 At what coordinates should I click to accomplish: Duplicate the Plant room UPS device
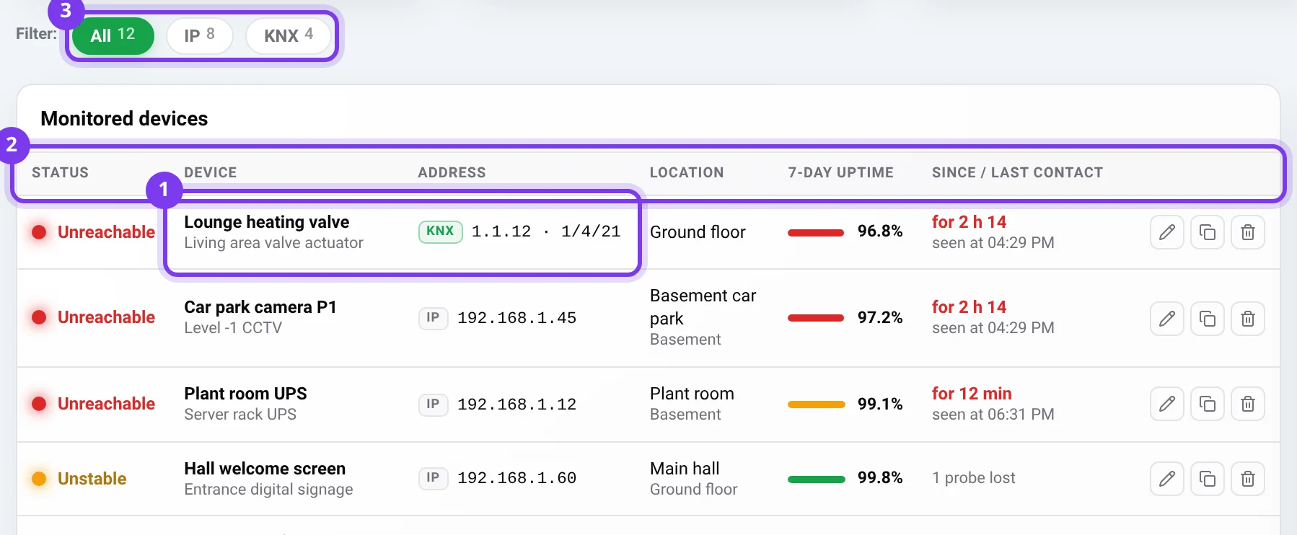1208,404
